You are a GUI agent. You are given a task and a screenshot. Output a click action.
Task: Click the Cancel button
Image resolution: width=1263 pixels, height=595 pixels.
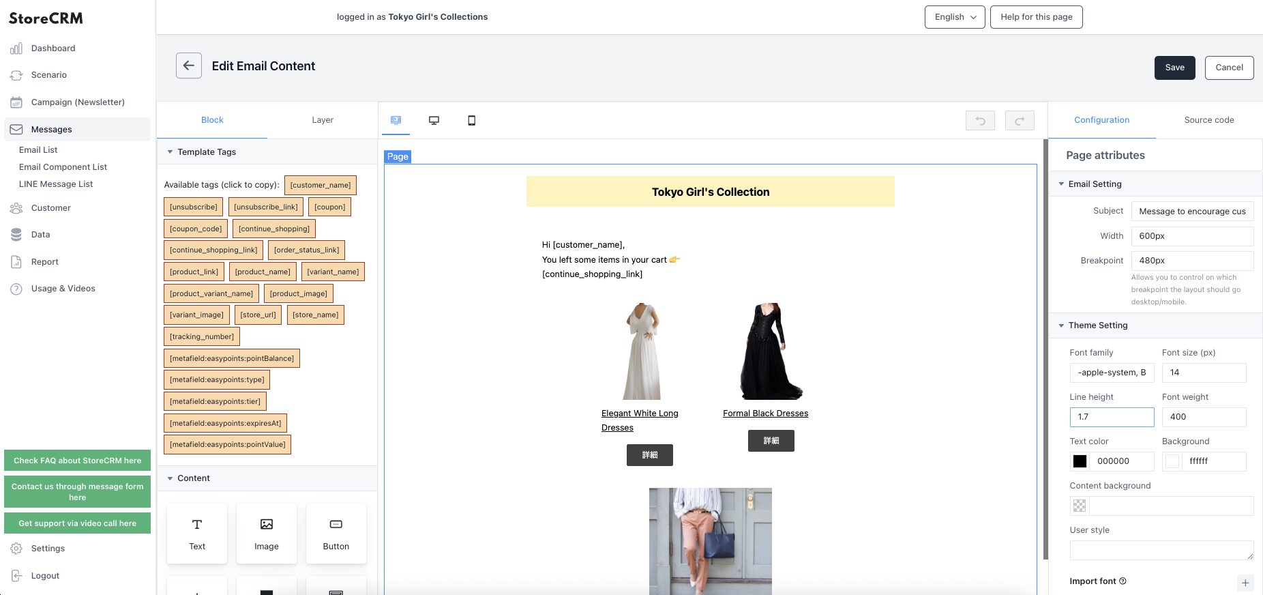(1229, 68)
